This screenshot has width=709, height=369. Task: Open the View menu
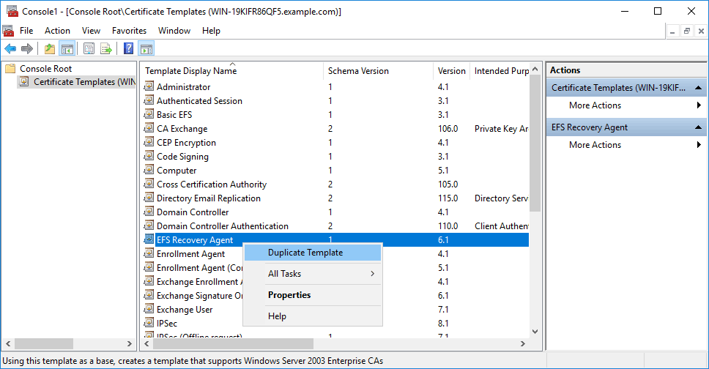pyautogui.click(x=91, y=31)
